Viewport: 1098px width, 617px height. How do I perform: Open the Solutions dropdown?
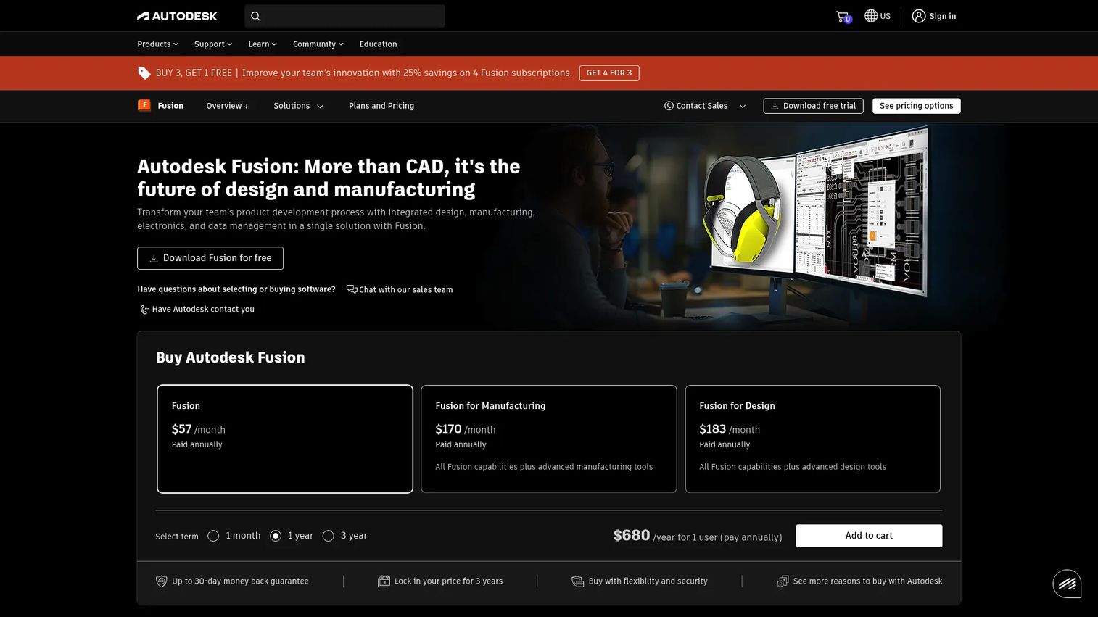[299, 106]
